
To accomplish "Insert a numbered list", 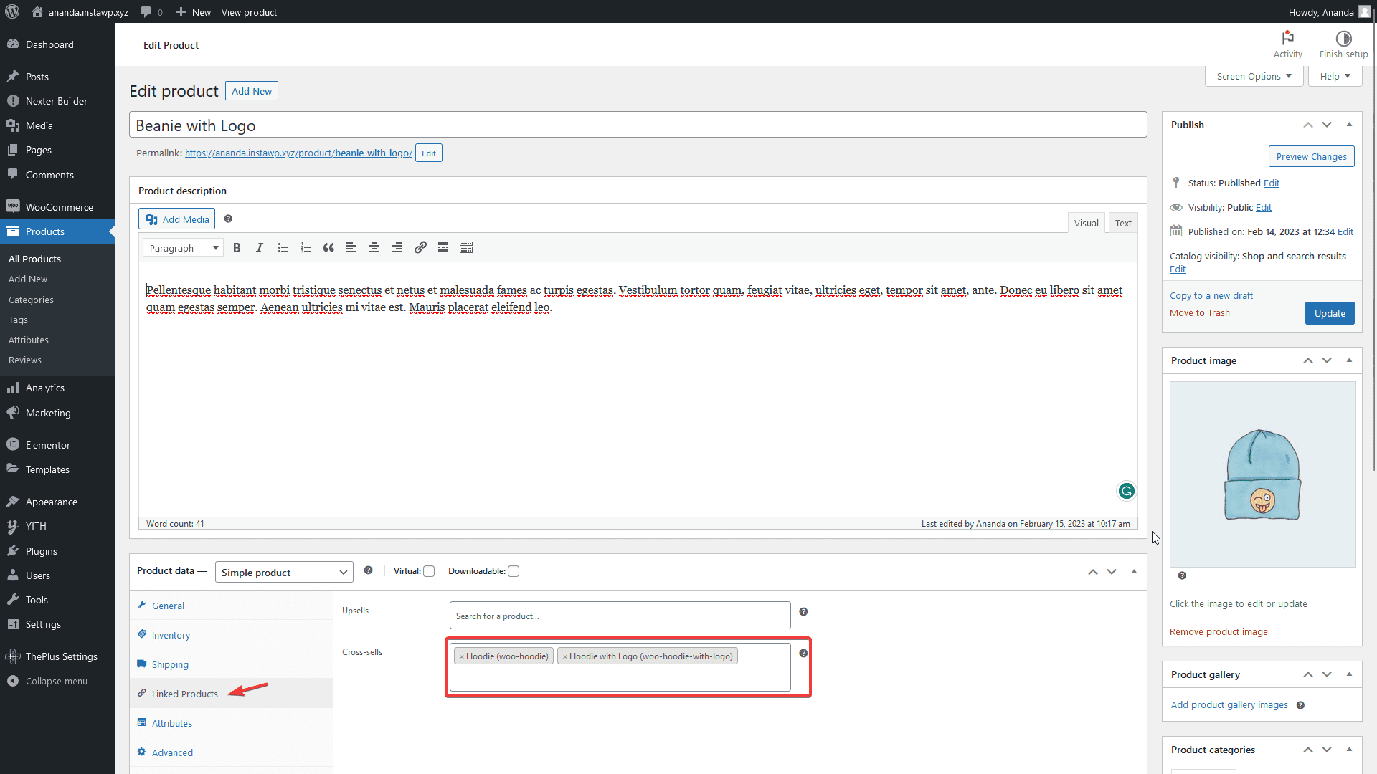I will pyautogui.click(x=306, y=247).
